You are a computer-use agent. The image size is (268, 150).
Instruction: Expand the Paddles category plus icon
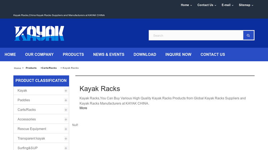66,100
